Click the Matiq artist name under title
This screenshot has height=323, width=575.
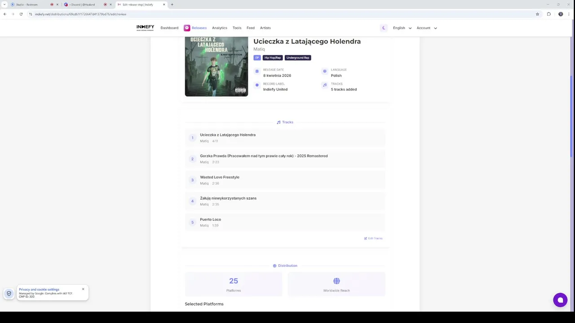(259, 49)
